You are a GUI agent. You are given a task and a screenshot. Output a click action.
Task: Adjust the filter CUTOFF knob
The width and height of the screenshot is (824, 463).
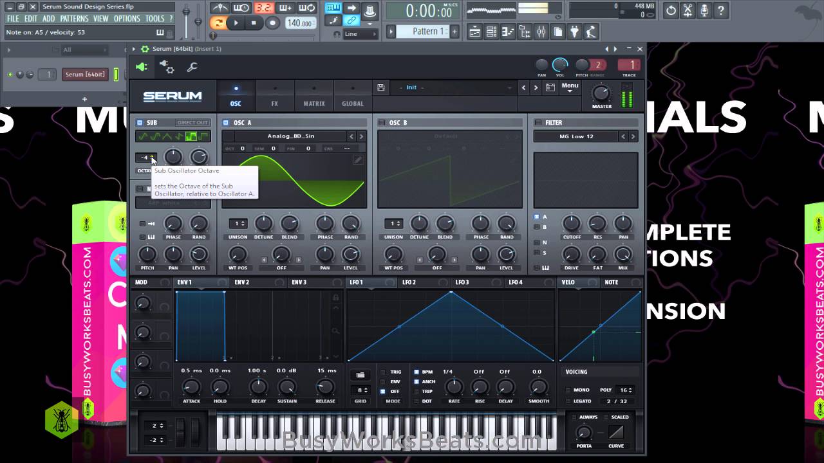tap(572, 224)
